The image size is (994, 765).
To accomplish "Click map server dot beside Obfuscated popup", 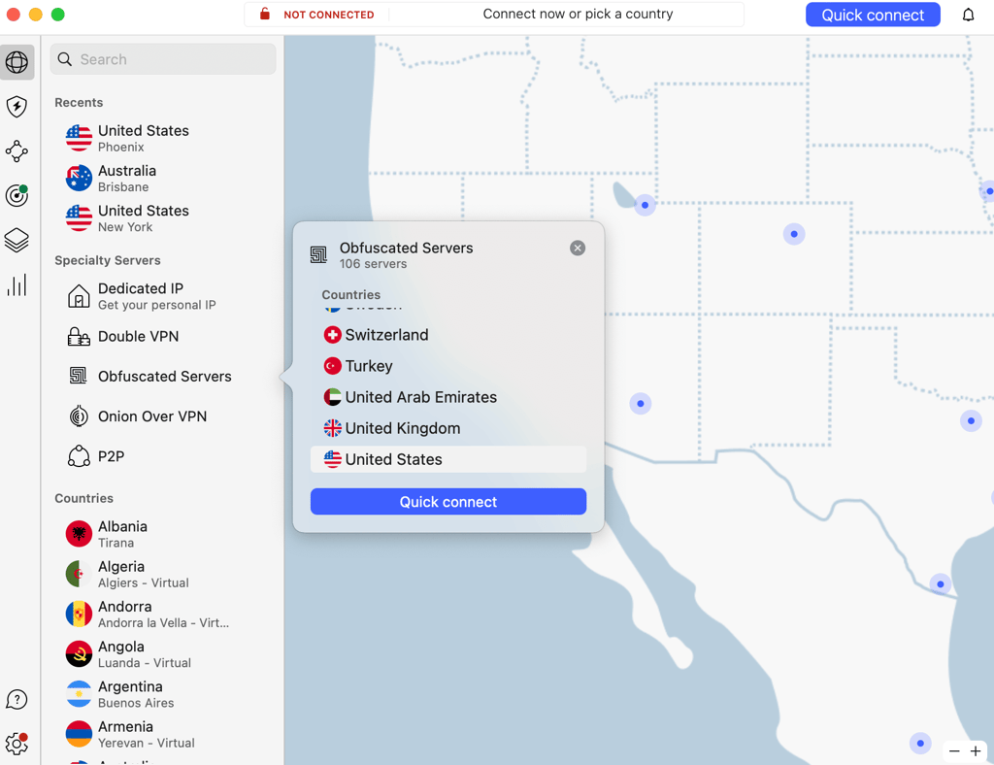I will tap(641, 404).
